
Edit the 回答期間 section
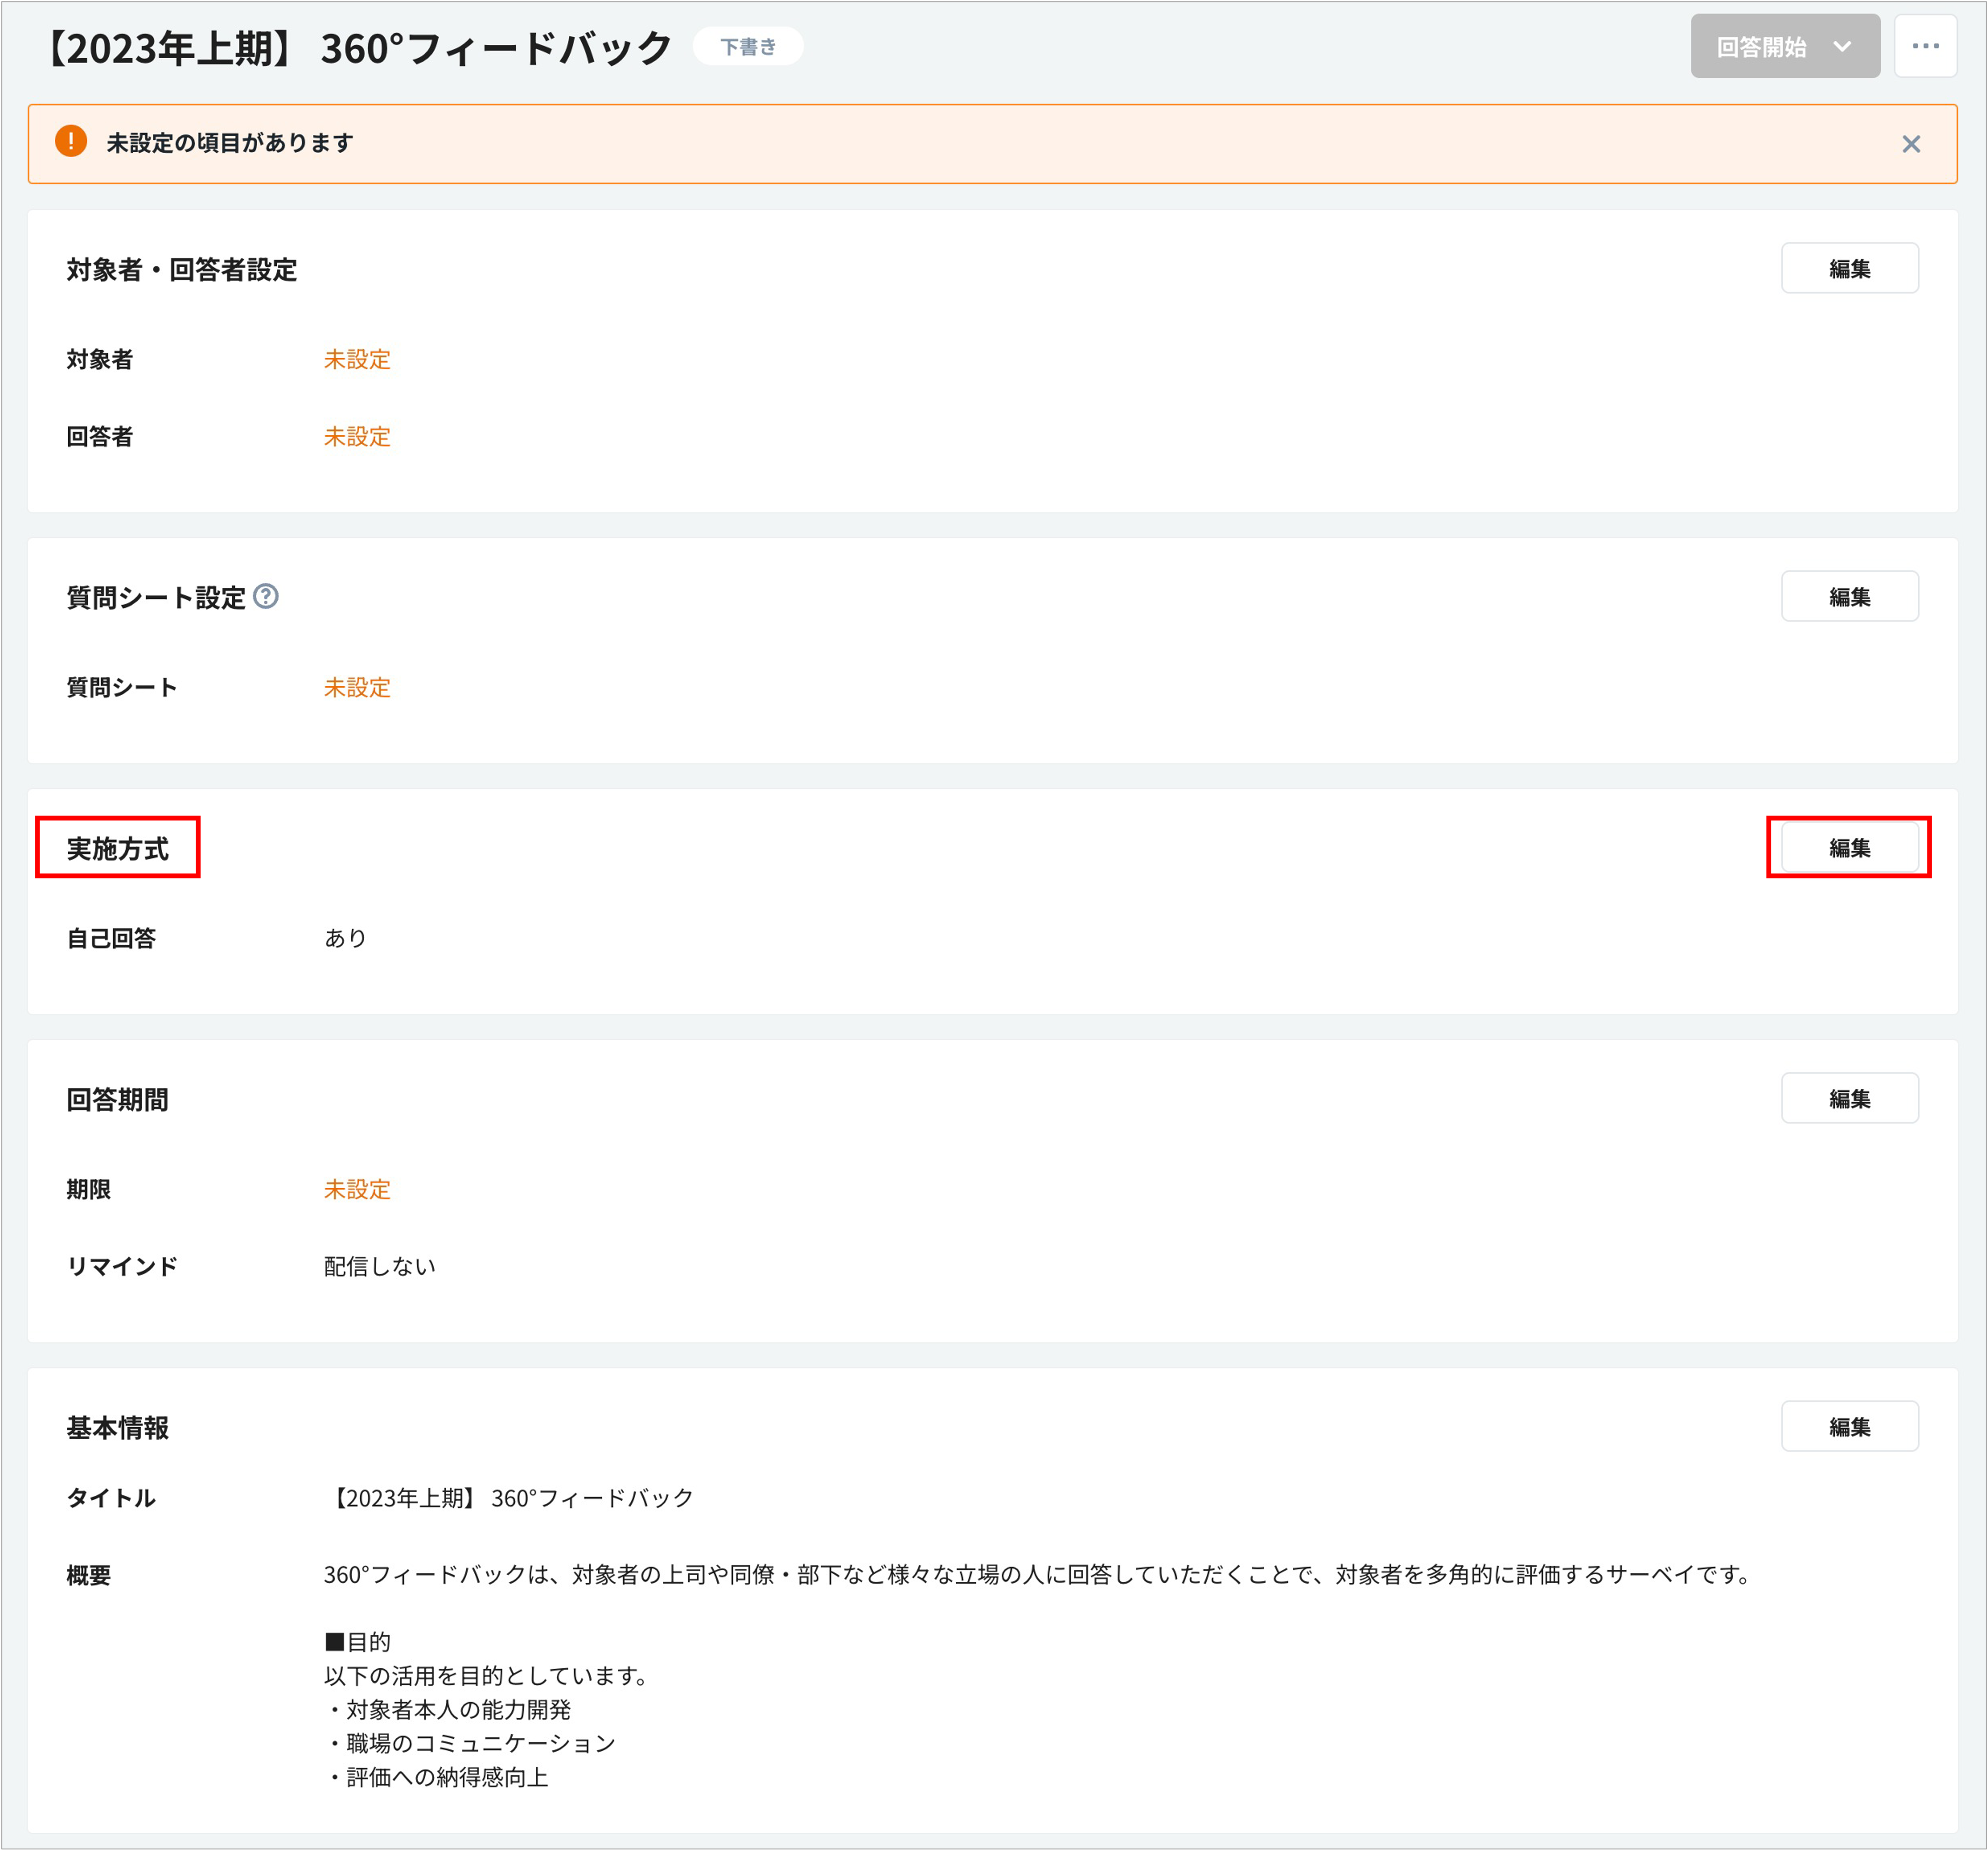[x=1849, y=1098]
